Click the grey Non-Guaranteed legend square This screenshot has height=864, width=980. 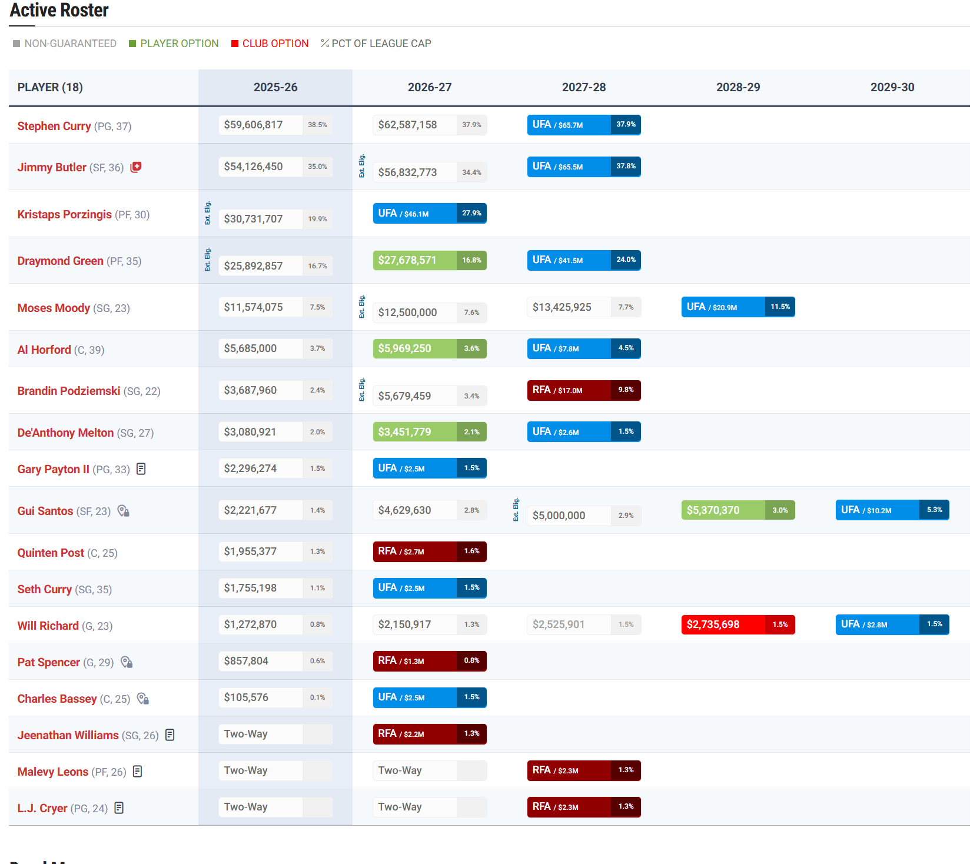click(x=16, y=44)
